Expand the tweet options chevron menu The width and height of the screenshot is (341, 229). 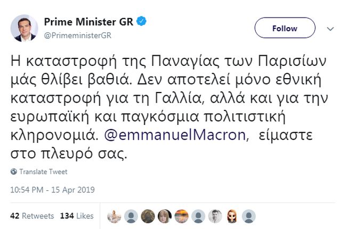click(x=327, y=29)
